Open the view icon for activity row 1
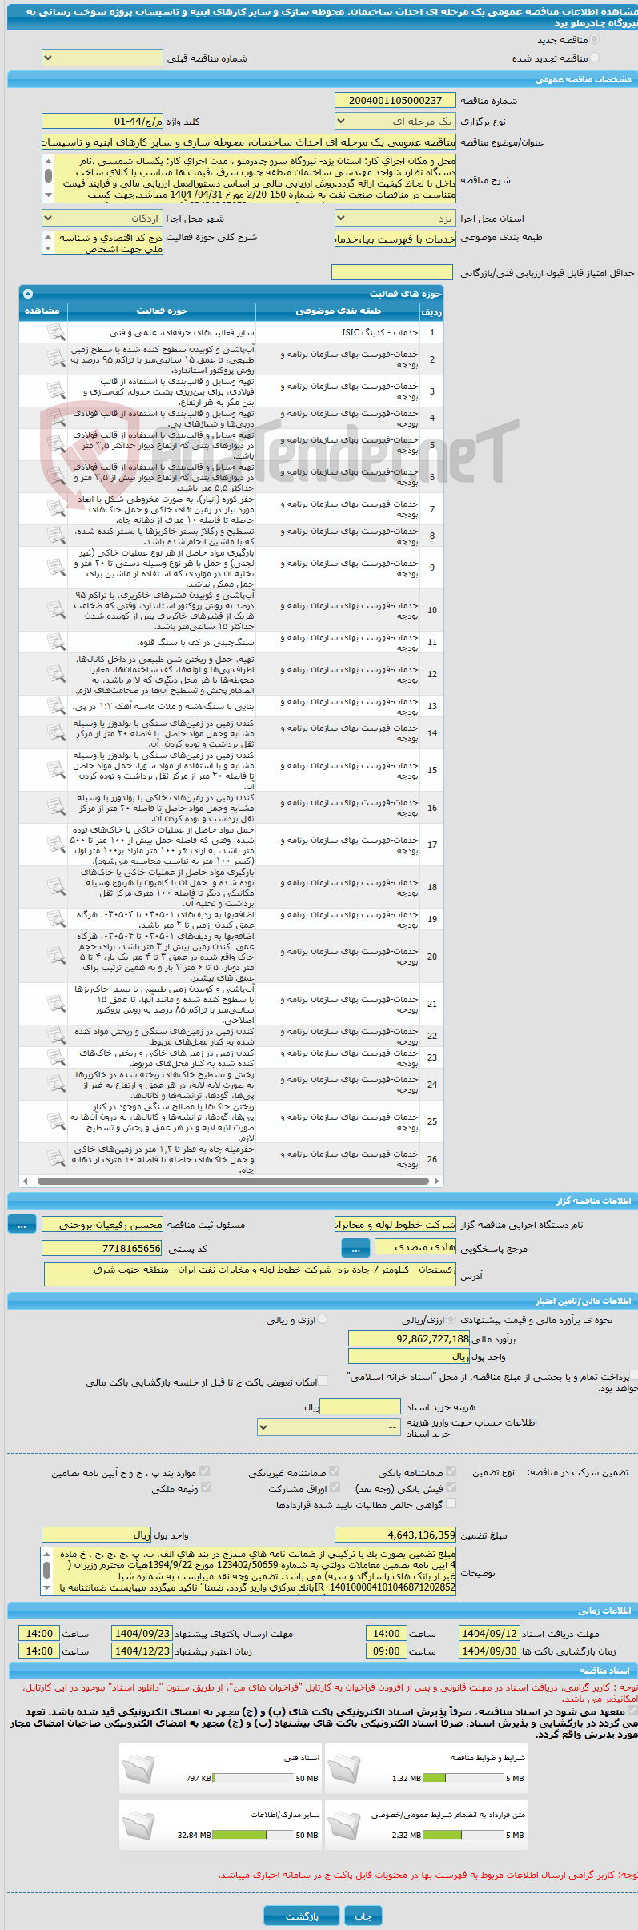The width and height of the screenshot is (638, 1930). click(55, 332)
